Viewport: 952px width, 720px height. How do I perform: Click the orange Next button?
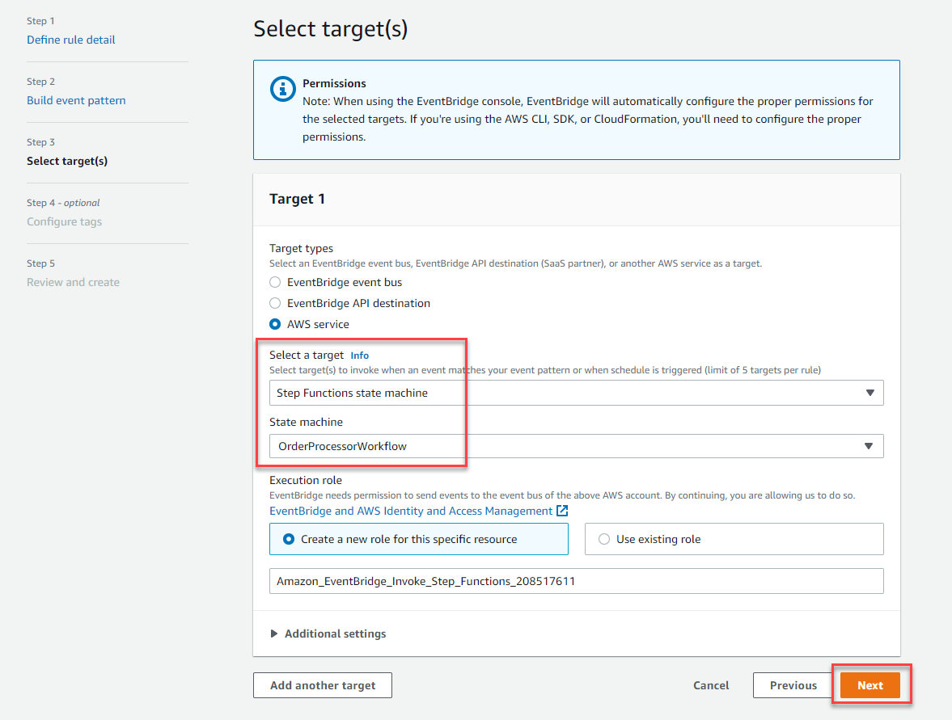870,685
